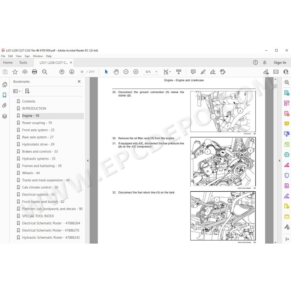Open the Export PDF tool in right pane
Screen dimensions: 291x291
[x=286, y=93]
